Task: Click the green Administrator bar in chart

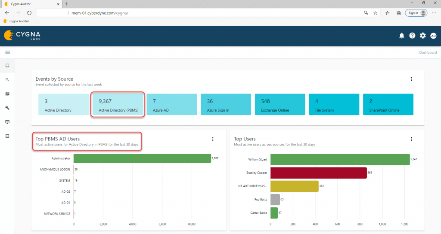Action: (142, 158)
